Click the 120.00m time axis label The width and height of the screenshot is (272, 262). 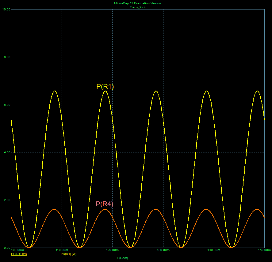pyautogui.click(x=113, y=250)
